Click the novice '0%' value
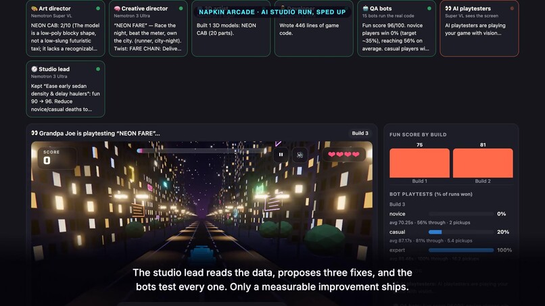Screen dimensions: 545x306 coord(501,214)
